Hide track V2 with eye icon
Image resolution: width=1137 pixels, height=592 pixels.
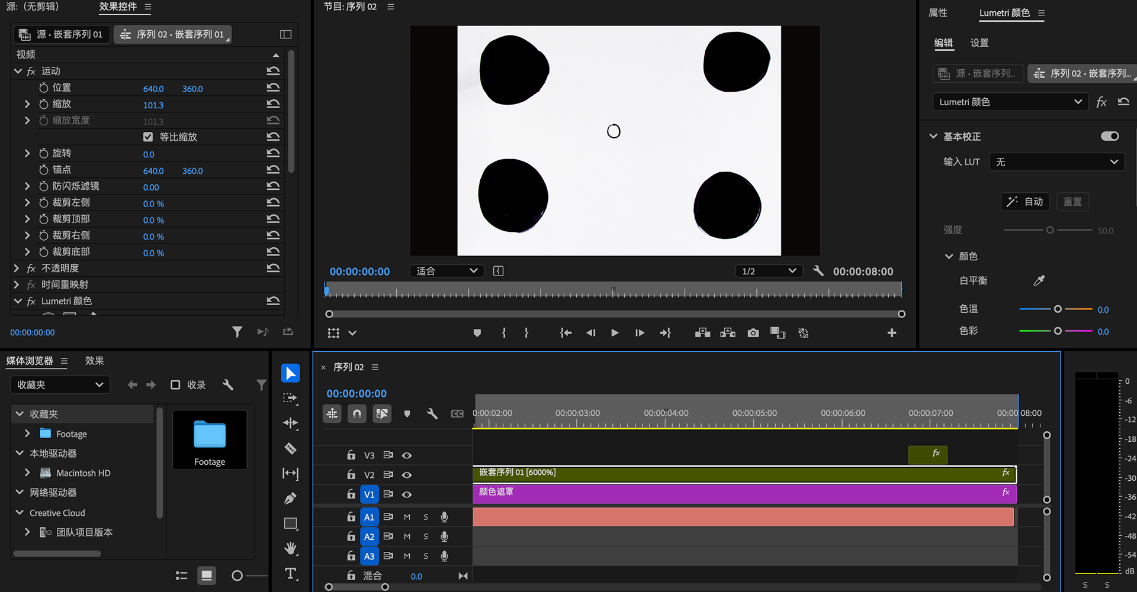pos(407,475)
